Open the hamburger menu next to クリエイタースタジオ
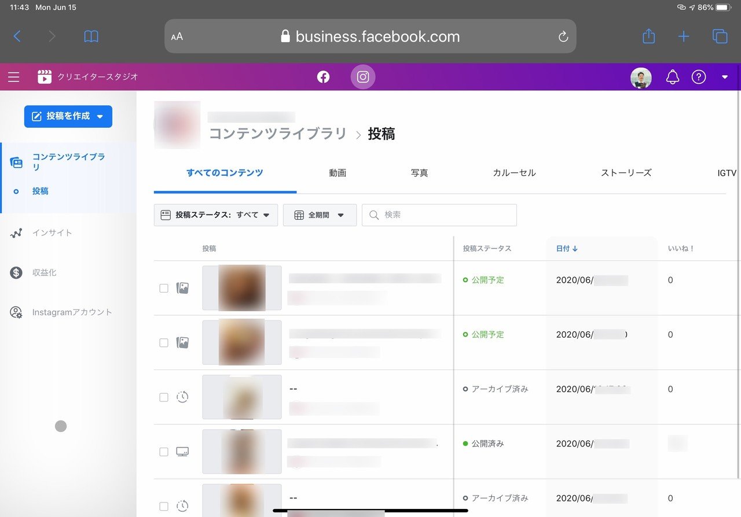 tap(13, 76)
